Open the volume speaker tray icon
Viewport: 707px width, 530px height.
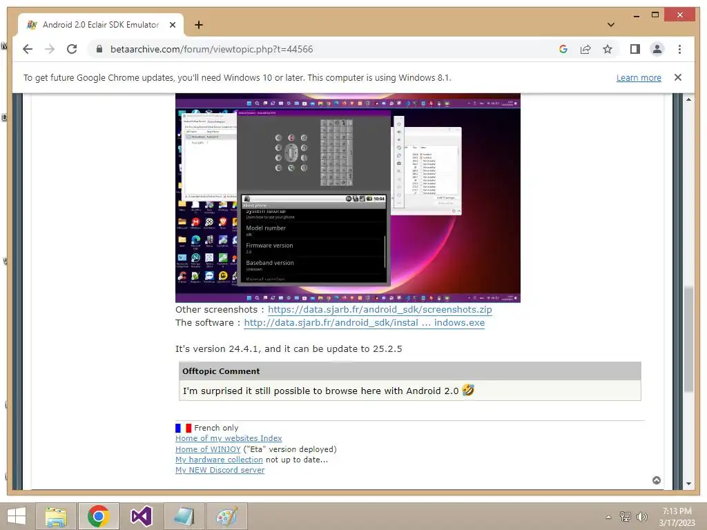(x=641, y=517)
